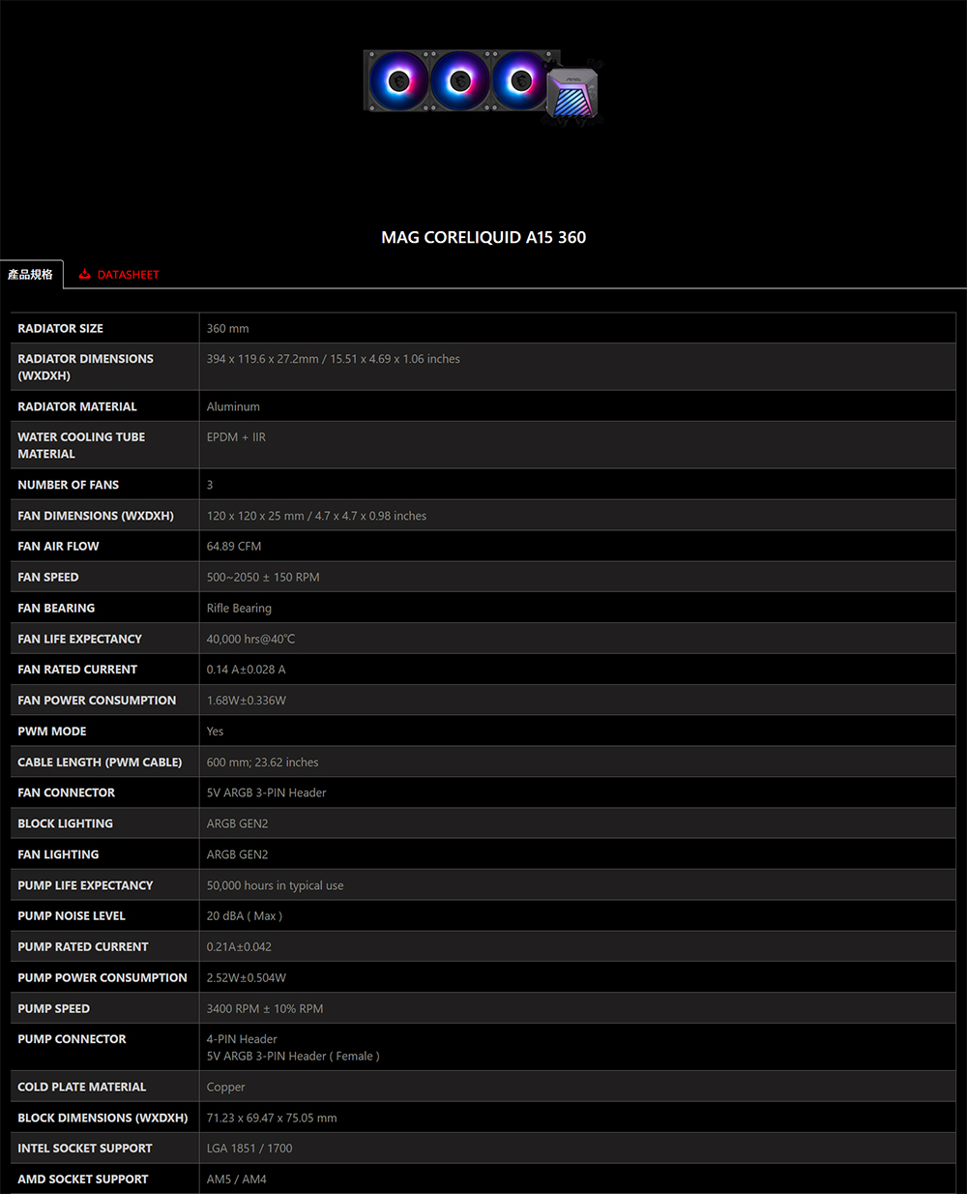This screenshot has height=1194, width=967.
Task: Click the FAN RATED CURRENT label
Action: pos(77,670)
